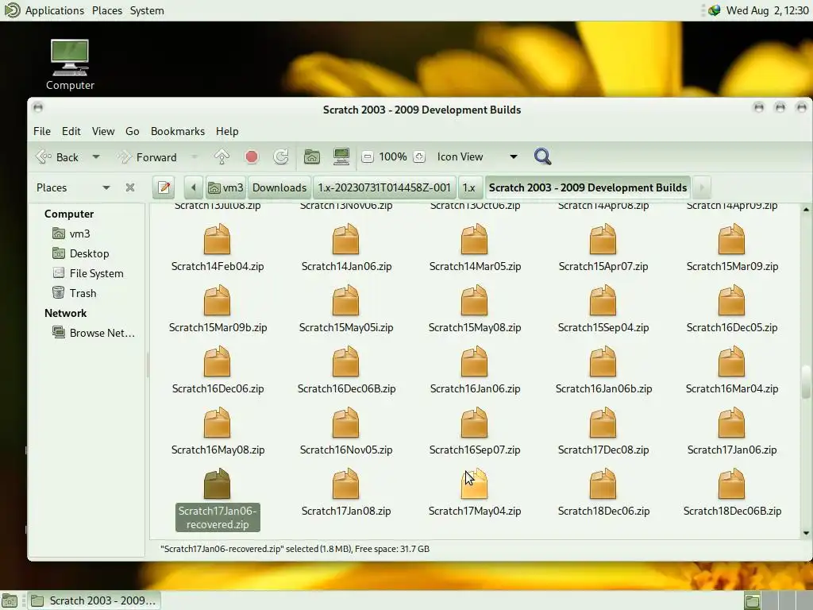Click the clock showing Wed Aug 2
Screen dimensions: 813x610
click(x=768, y=10)
